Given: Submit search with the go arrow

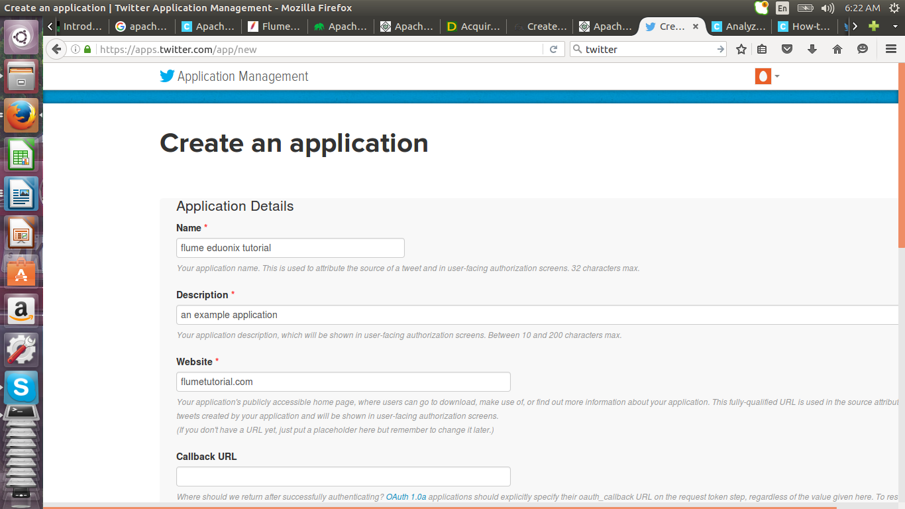Looking at the screenshot, I should 720,49.
